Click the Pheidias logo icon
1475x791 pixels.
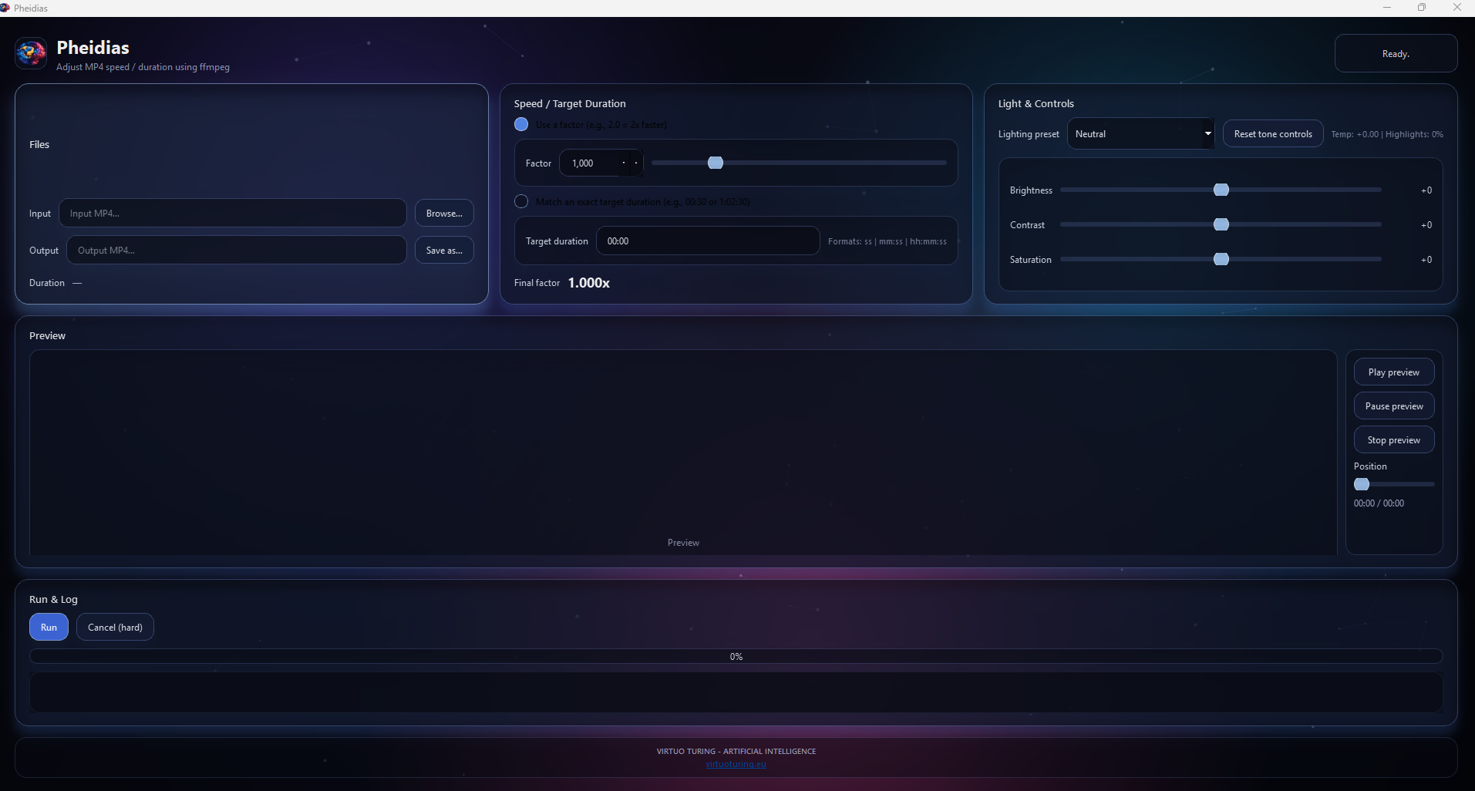(30, 52)
